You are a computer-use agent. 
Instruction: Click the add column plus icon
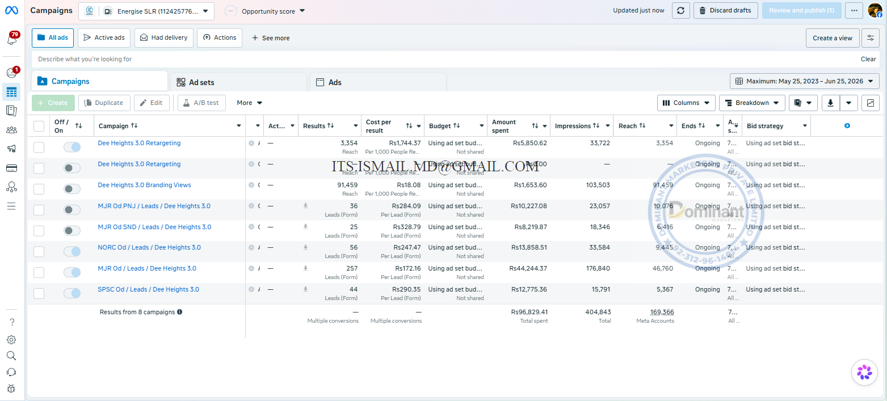pos(847,126)
